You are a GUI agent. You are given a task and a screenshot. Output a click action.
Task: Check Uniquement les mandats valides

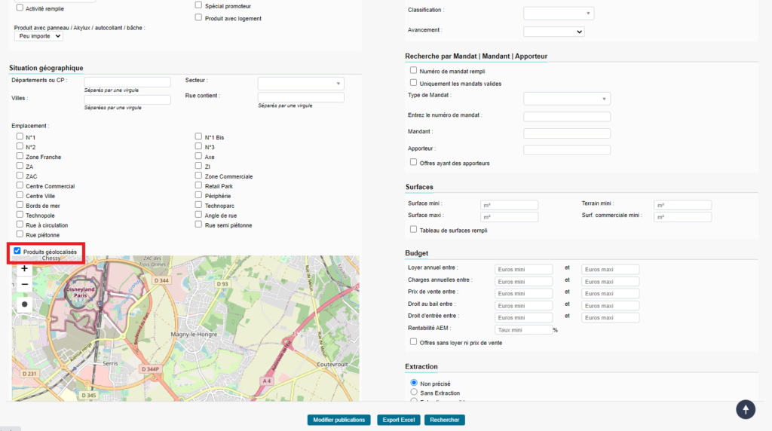click(x=413, y=83)
